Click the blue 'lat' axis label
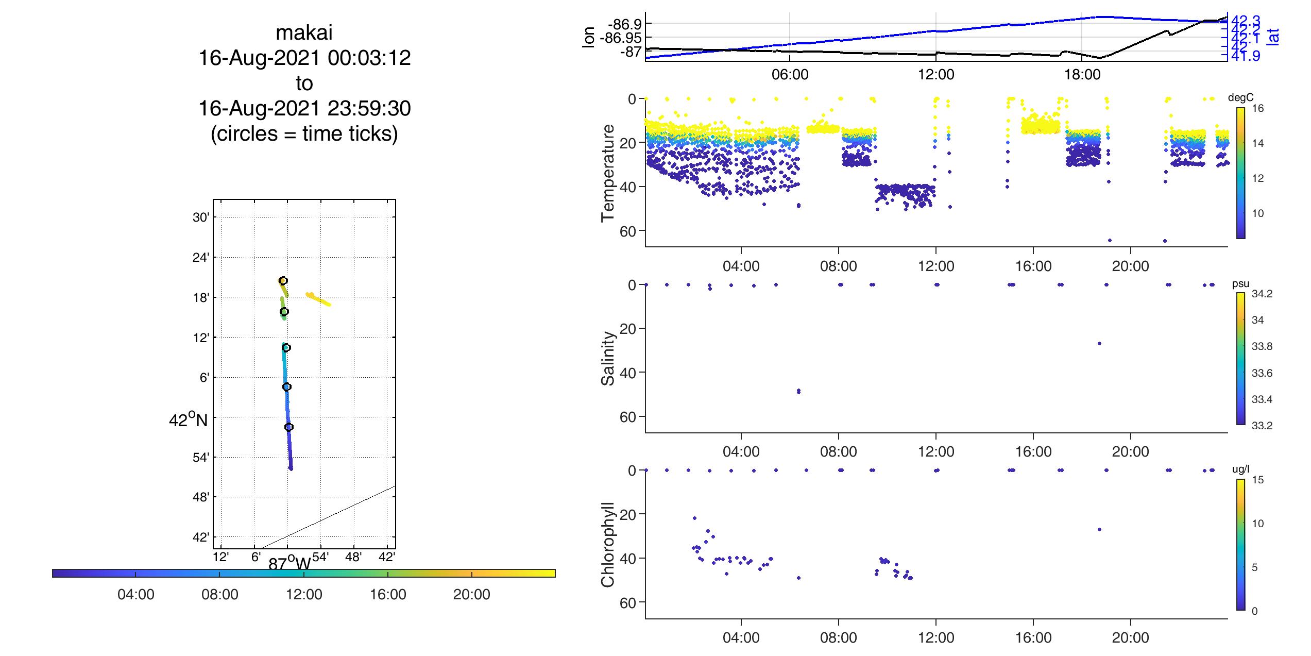Image resolution: width=1311 pixels, height=656 pixels. click(x=1272, y=37)
